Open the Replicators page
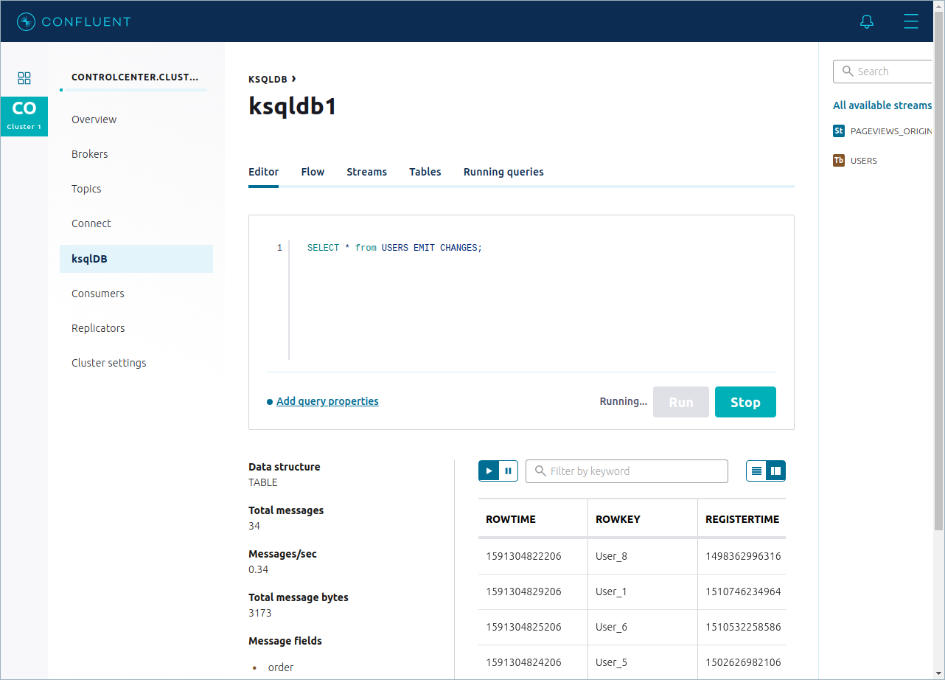 coord(98,328)
